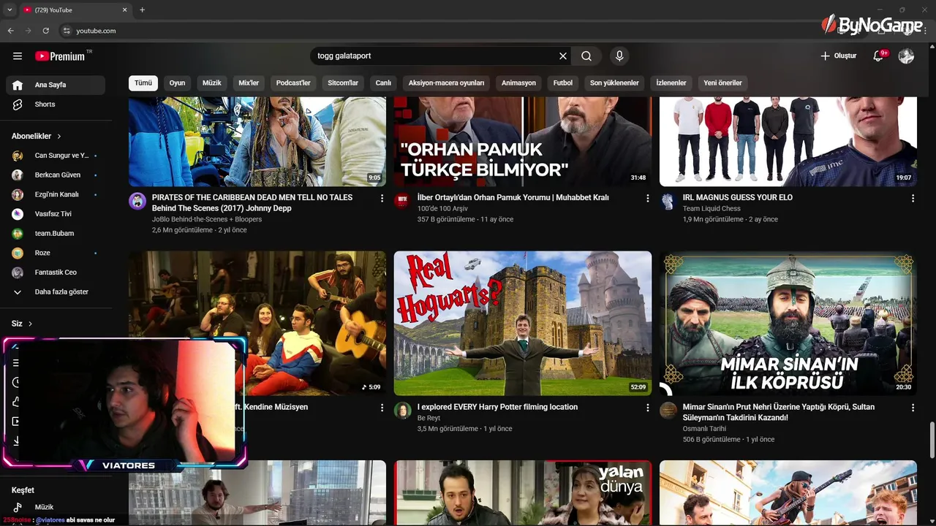Expand the Siz section
This screenshot has width=936, height=526.
[22, 324]
